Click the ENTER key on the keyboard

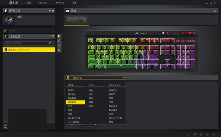[154, 57]
